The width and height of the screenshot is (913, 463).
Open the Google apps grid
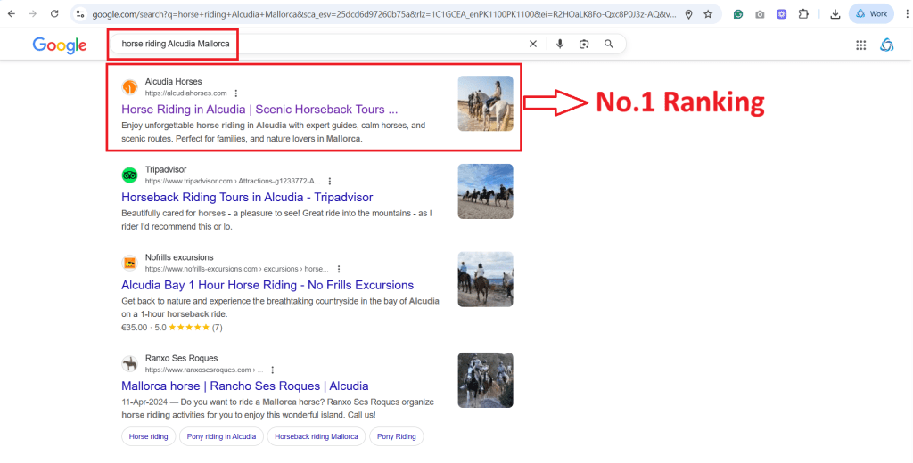[860, 45]
